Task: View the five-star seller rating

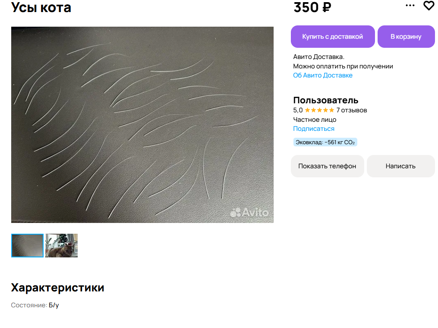Action: coord(320,110)
